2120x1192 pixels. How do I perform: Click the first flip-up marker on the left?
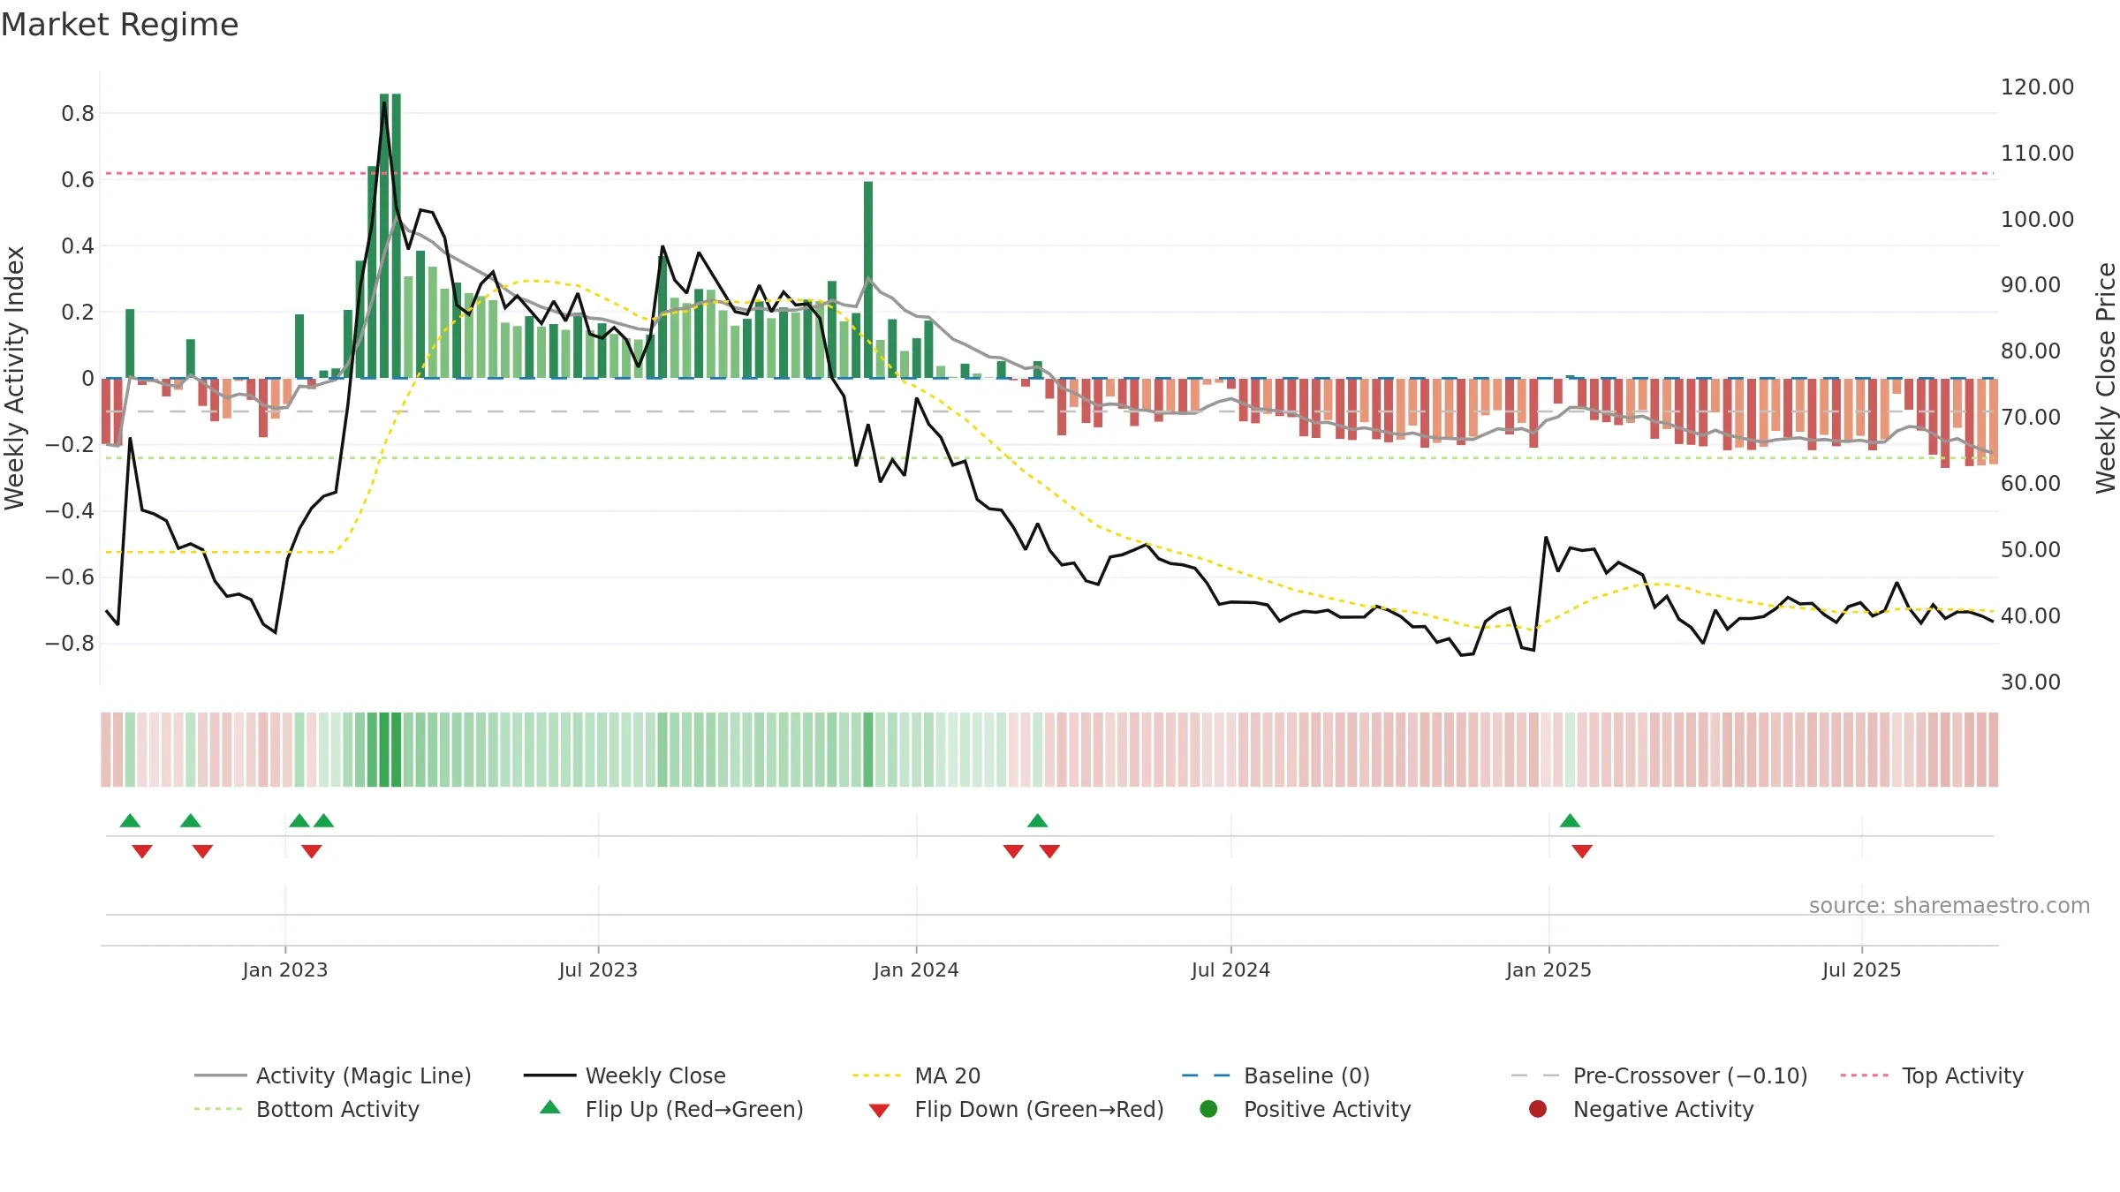tap(130, 820)
